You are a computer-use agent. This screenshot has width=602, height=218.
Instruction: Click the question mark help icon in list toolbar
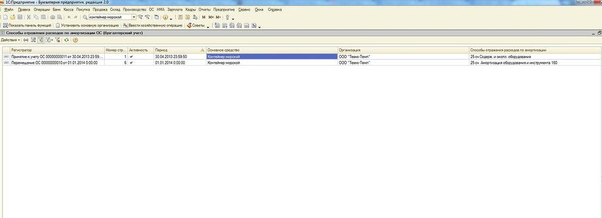click(75, 40)
